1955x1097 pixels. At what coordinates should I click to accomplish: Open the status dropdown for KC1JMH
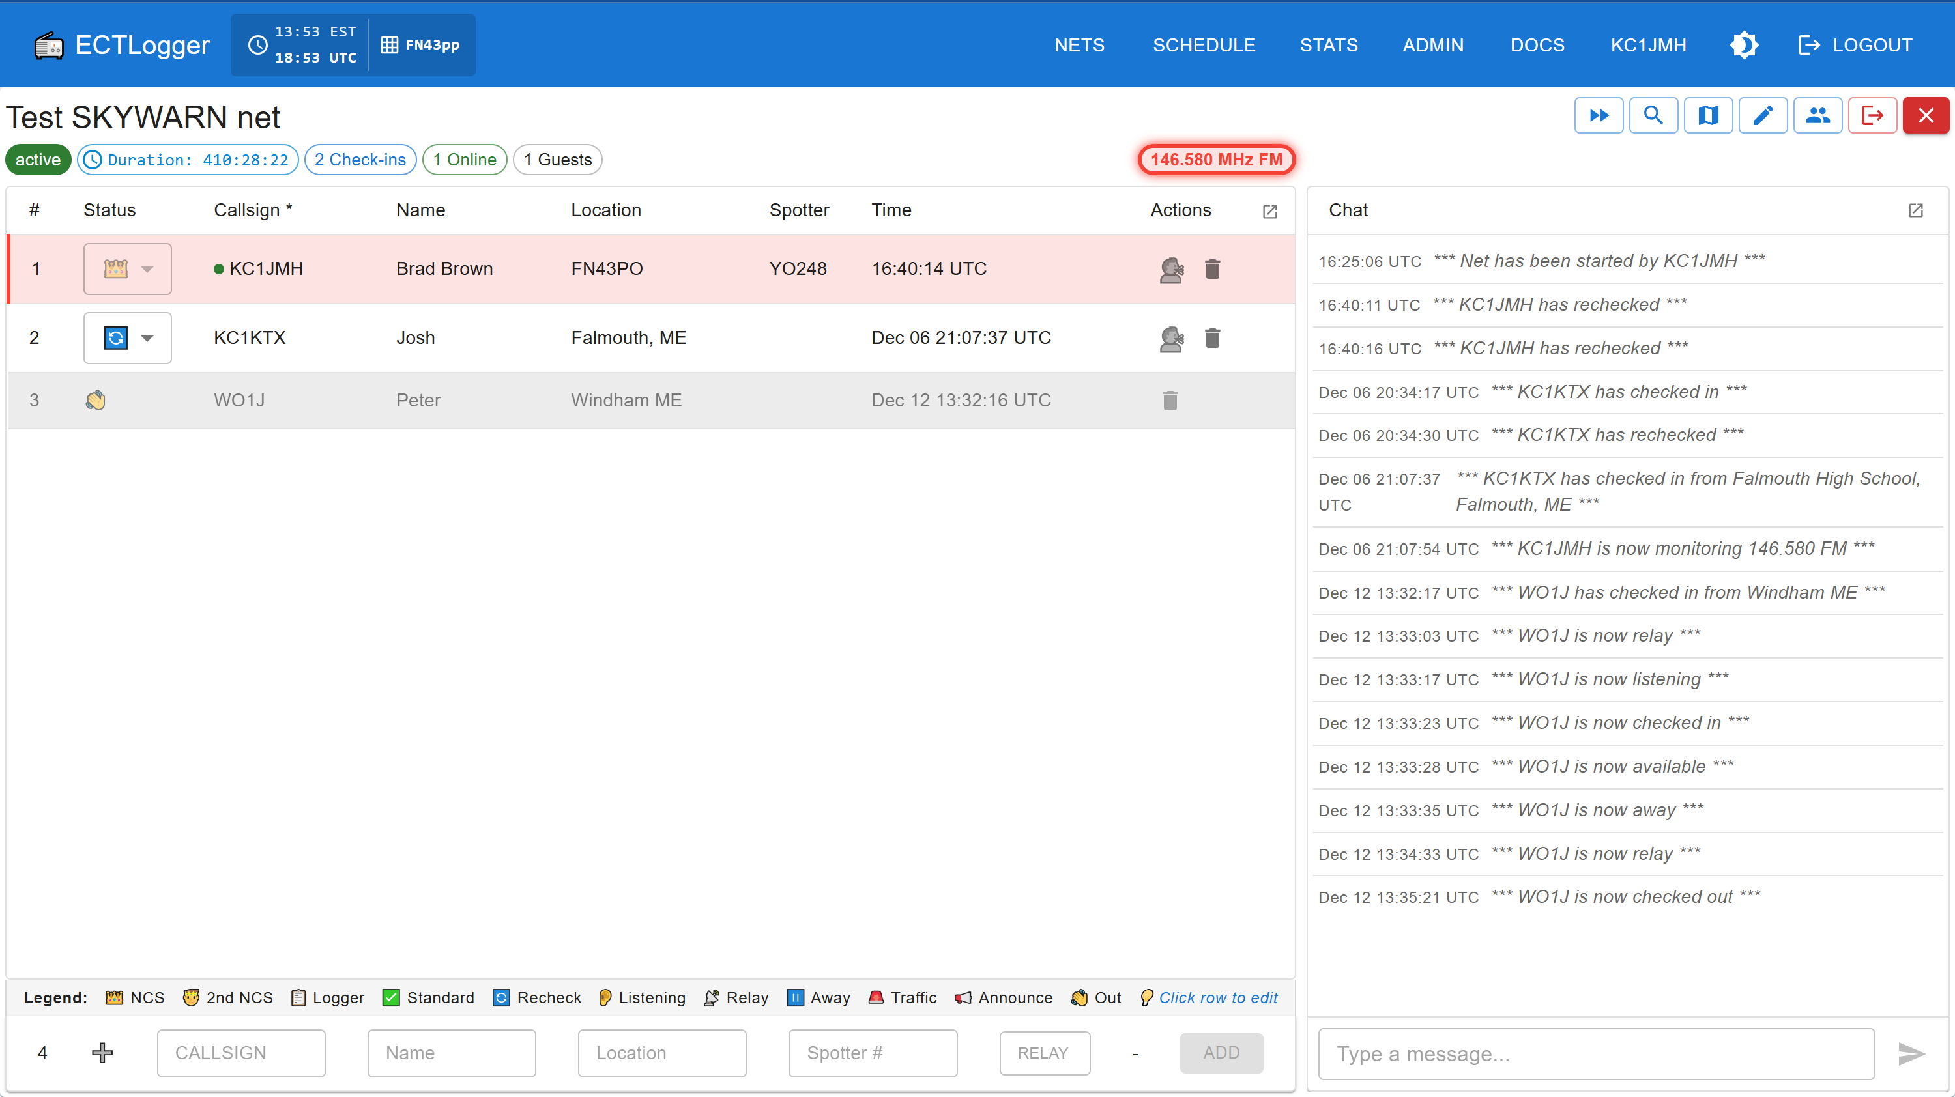[x=148, y=268]
